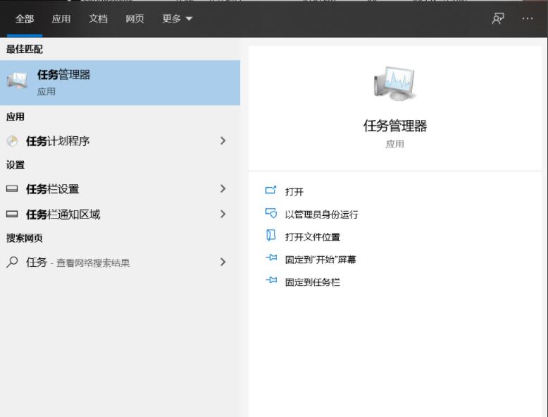548x417 pixels.
Task: Expand arrow next to 任务计划程序
Action: 223,141
